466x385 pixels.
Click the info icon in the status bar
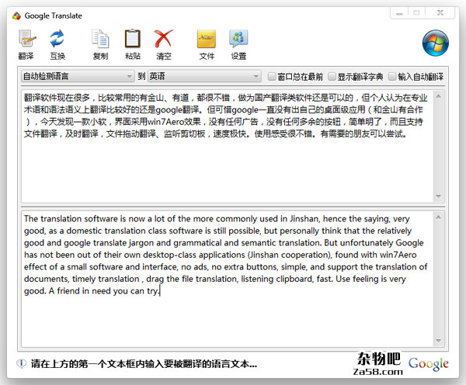(x=22, y=363)
